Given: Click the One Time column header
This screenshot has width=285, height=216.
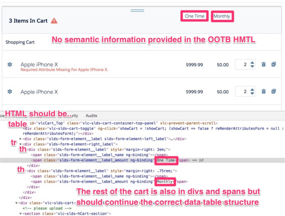Looking at the screenshot, I should (x=194, y=16).
